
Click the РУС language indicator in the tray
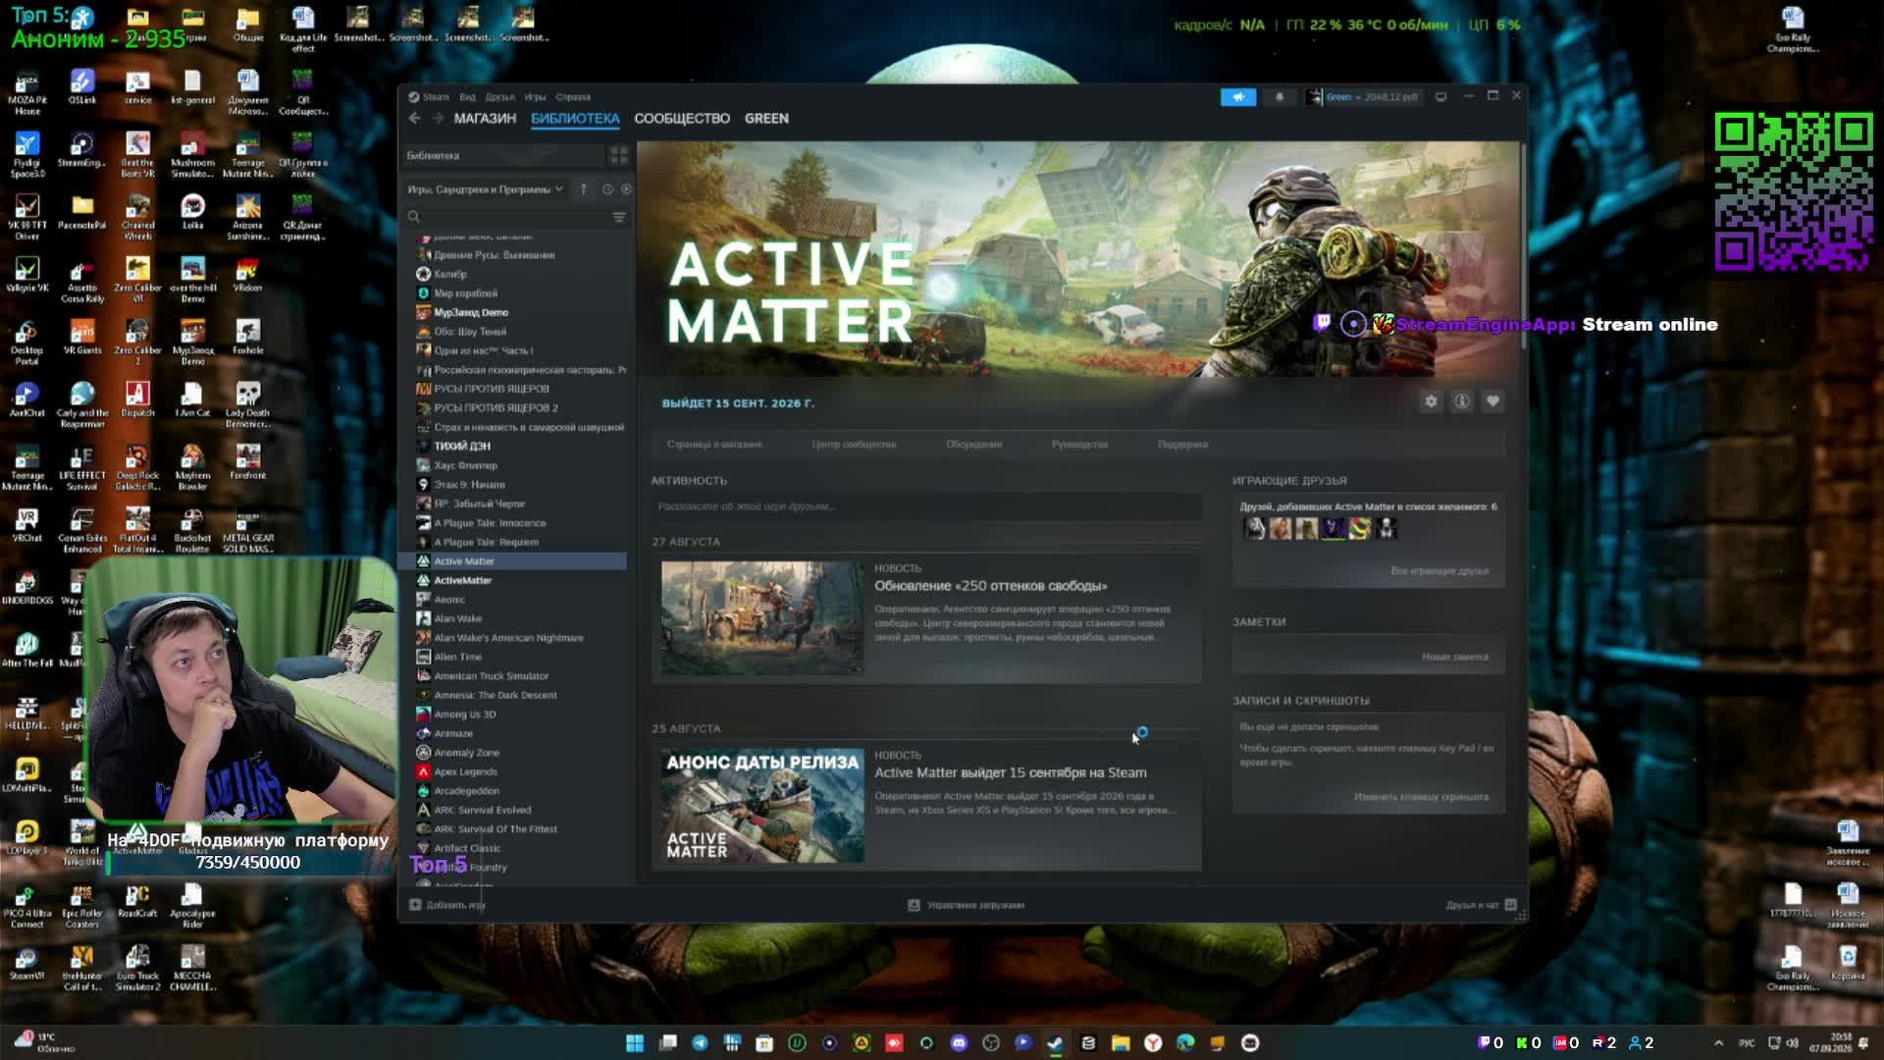click(1747, 1043)
